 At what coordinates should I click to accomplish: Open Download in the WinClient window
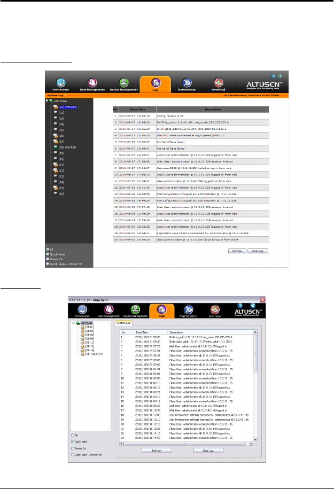[215, 311]
